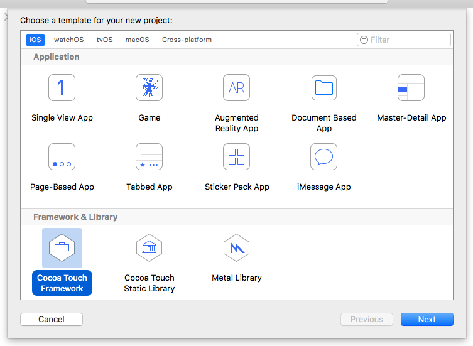Show macOS templates tab
The image size is (473, 346).
[x=138, y=40]
